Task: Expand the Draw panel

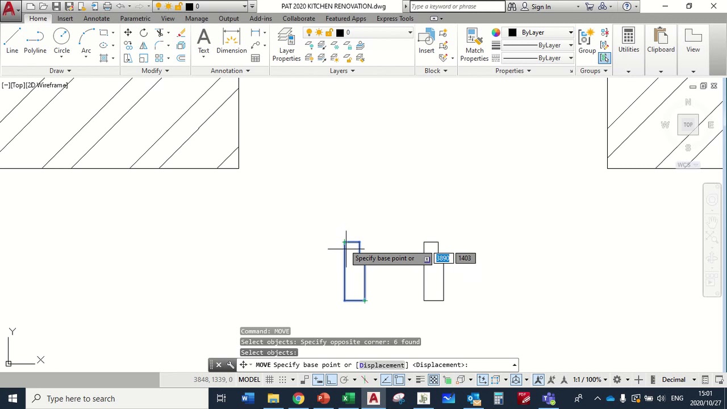Action: [60, 70]
